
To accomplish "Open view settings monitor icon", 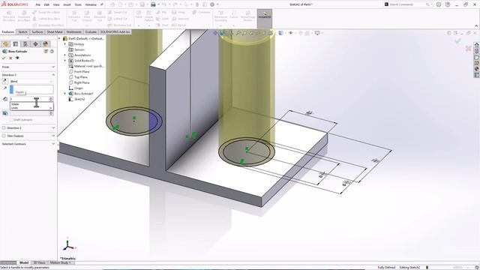I will 317,33.
